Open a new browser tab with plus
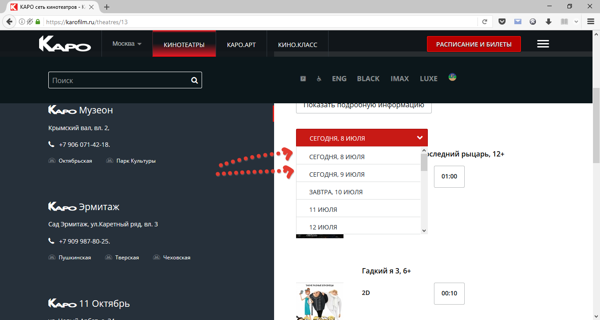Image resolution: width=600 pixels, height=320 pixels. pyautogui.click(x=107, y=7)
